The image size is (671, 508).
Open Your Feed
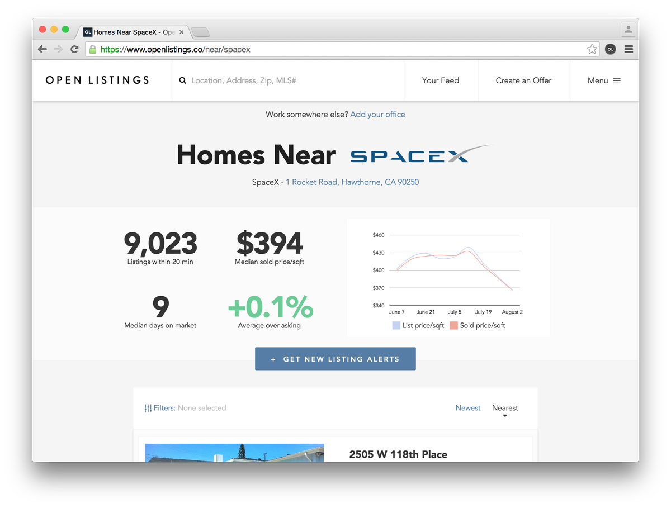point(441,80)
